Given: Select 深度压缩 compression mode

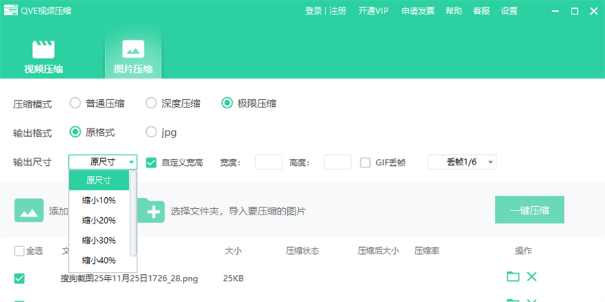Looking at the screenshot, I should (151, 103).
